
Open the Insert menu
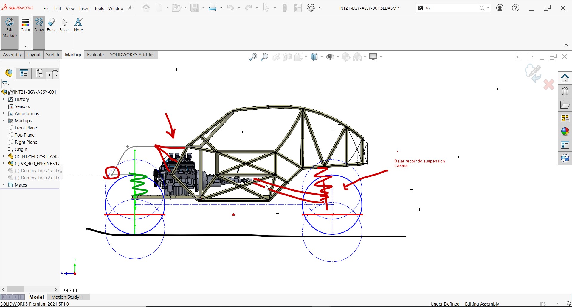[84, 8]
